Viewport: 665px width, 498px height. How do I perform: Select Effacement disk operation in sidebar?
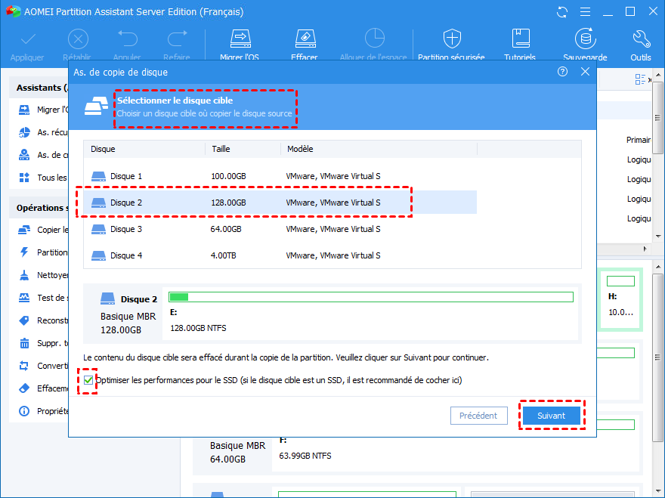pyautogui.click(x=43, y=388)
